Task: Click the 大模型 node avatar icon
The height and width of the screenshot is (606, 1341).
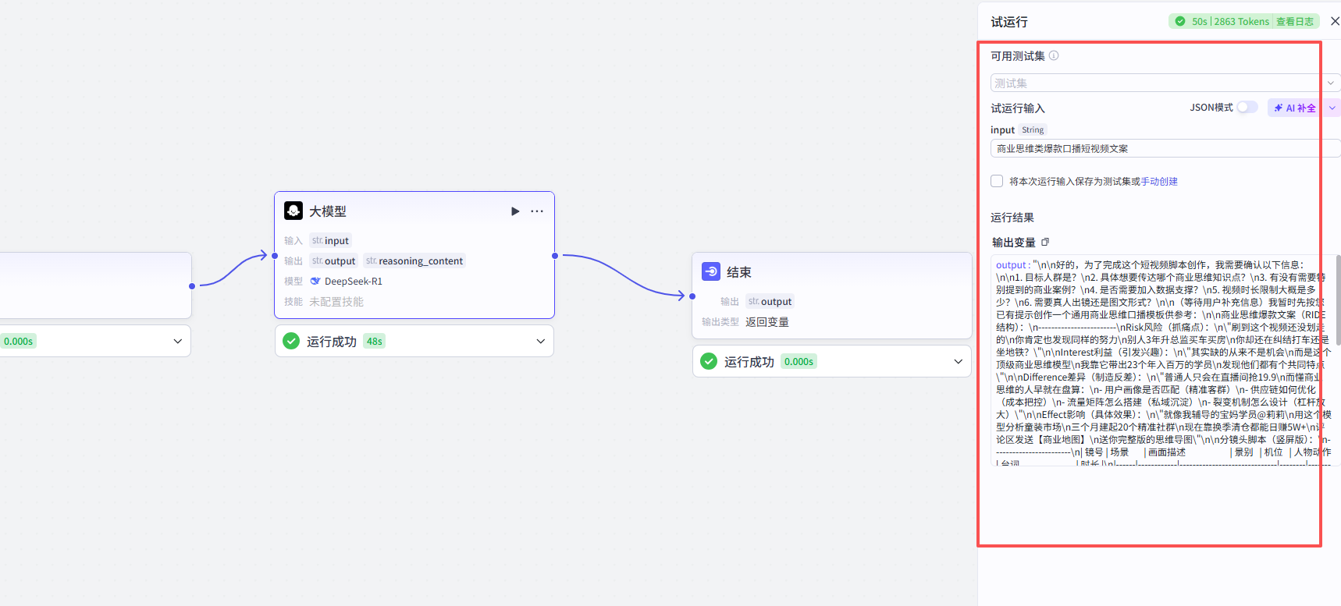Action: [x=293, y=211]
